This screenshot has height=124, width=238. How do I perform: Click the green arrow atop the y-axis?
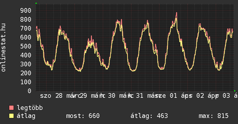[36, 3]
